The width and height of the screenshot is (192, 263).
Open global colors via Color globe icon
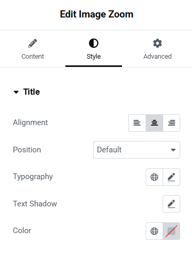coord(154,231)
